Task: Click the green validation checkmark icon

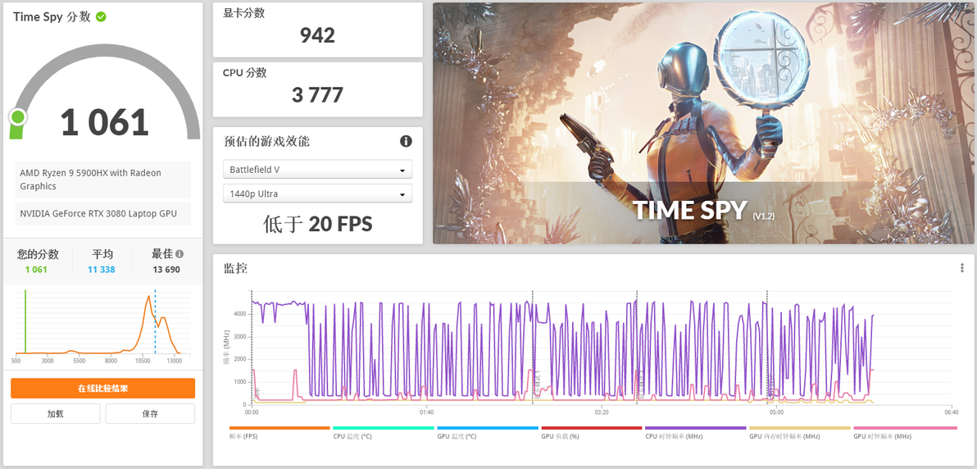Action: tap(101, 17)
